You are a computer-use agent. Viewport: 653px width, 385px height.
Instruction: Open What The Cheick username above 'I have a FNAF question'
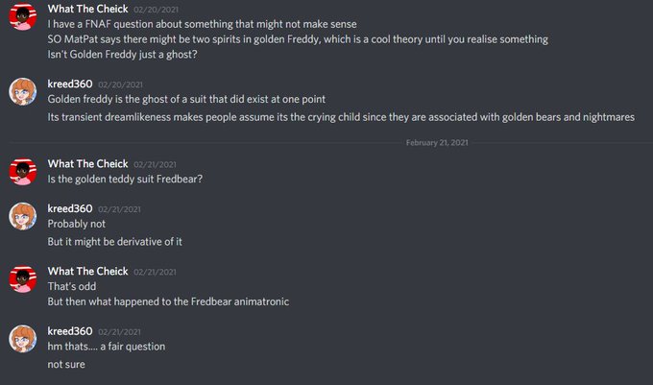[x=88, y=9]
